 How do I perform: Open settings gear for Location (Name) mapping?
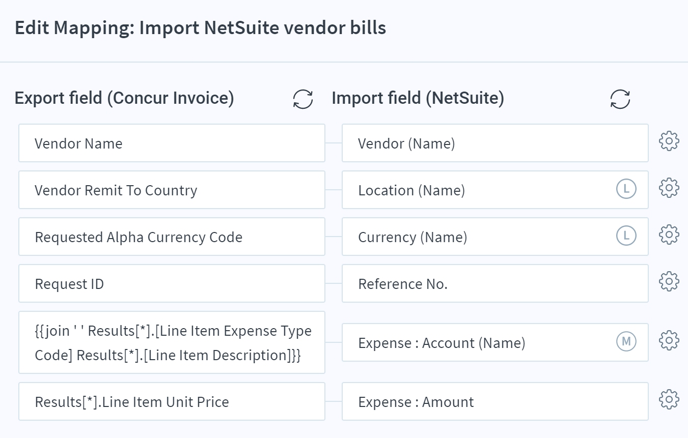(669, 188)
